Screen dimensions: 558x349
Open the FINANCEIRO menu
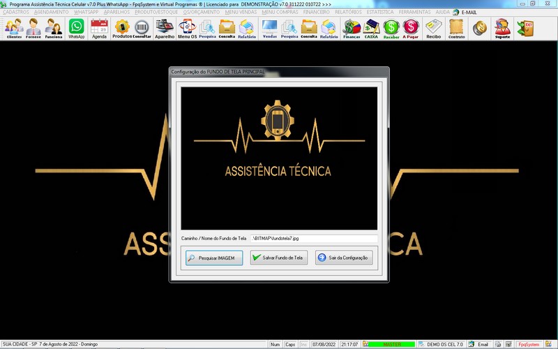point(317,12)
